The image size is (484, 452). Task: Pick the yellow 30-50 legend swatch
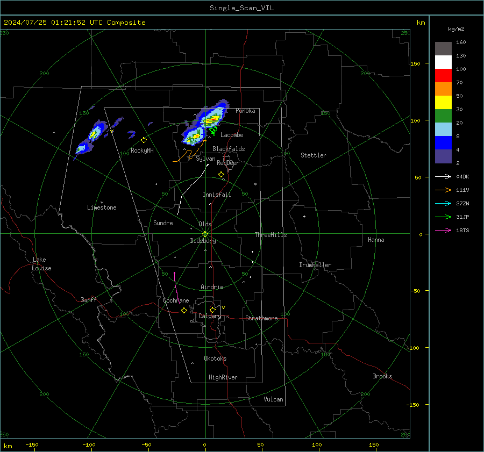443,103
